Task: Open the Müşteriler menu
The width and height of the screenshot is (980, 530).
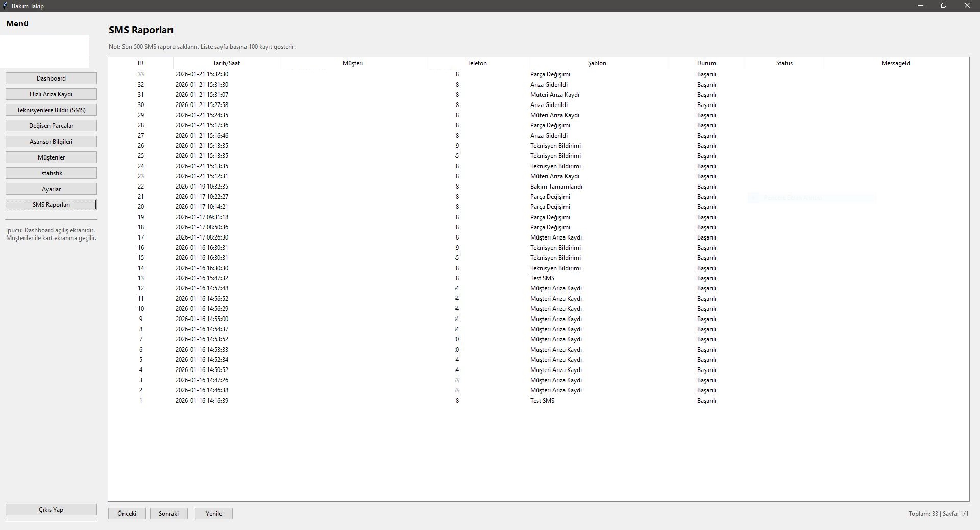Action: [51, 157]
